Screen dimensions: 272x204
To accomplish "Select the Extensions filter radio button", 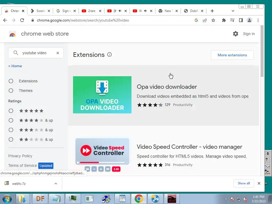I will tap(11, 81).
